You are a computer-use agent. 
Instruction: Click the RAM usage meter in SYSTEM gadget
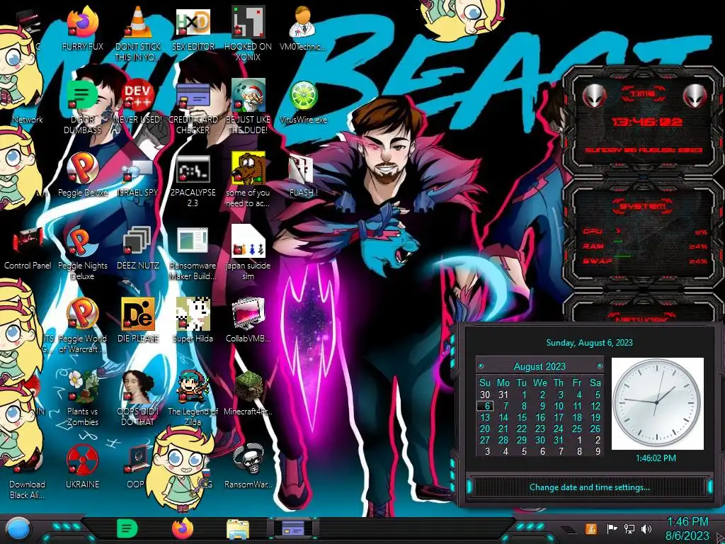pyautogui.click(x=644, y=246)
